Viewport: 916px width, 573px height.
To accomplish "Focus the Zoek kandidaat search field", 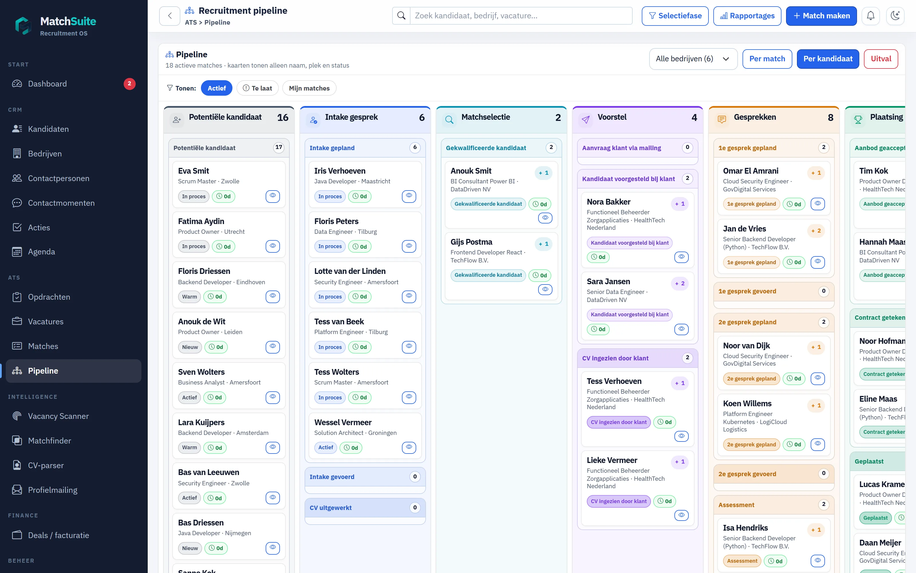I will point(521,15).
